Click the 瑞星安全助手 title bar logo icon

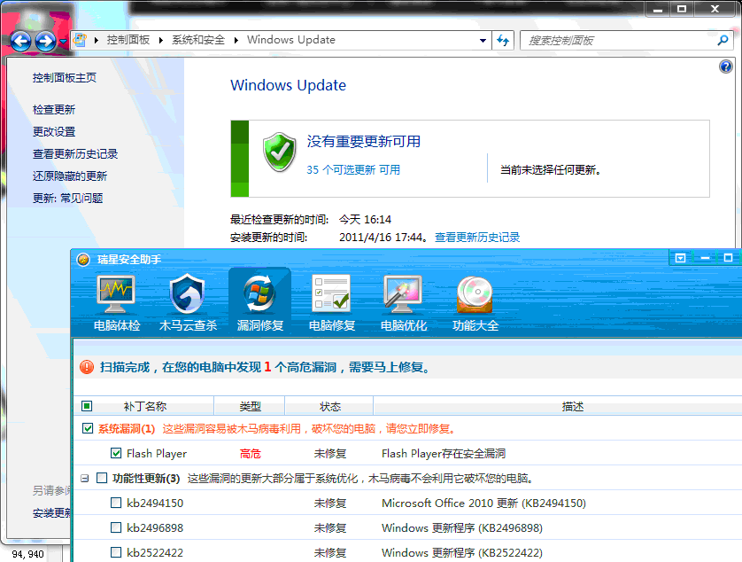pos(83,260)
